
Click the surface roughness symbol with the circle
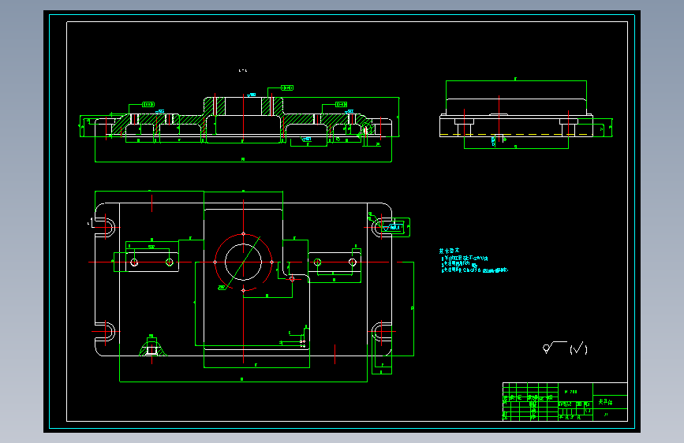click(555, 347)
